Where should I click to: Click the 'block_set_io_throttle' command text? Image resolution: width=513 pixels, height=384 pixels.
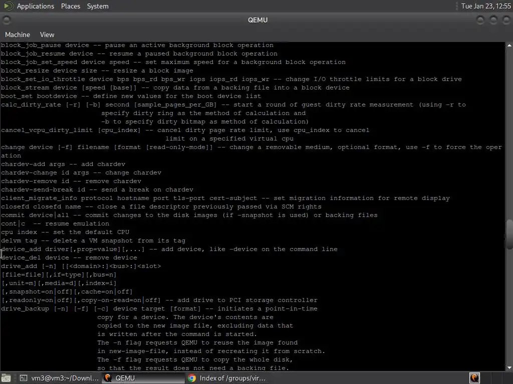pyautogui.click(x=43, y=79)
